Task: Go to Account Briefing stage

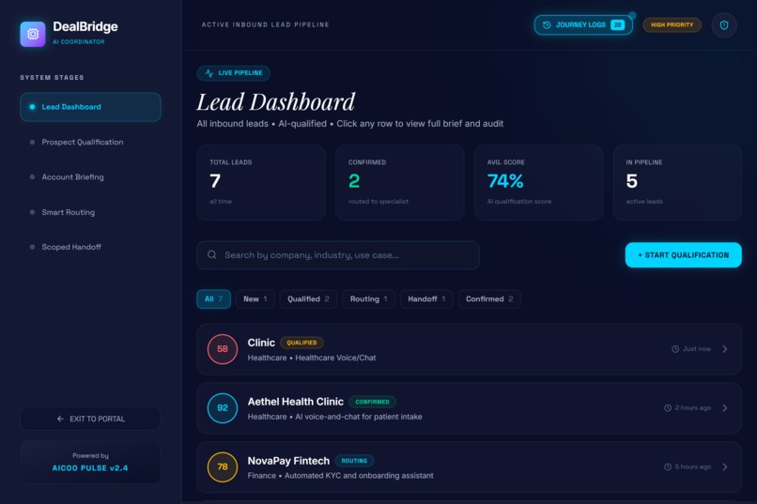Action: tap(90, 177)
